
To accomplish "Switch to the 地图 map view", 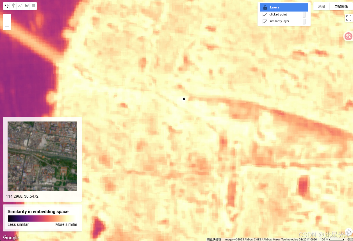I will click(x=321, y=6).
